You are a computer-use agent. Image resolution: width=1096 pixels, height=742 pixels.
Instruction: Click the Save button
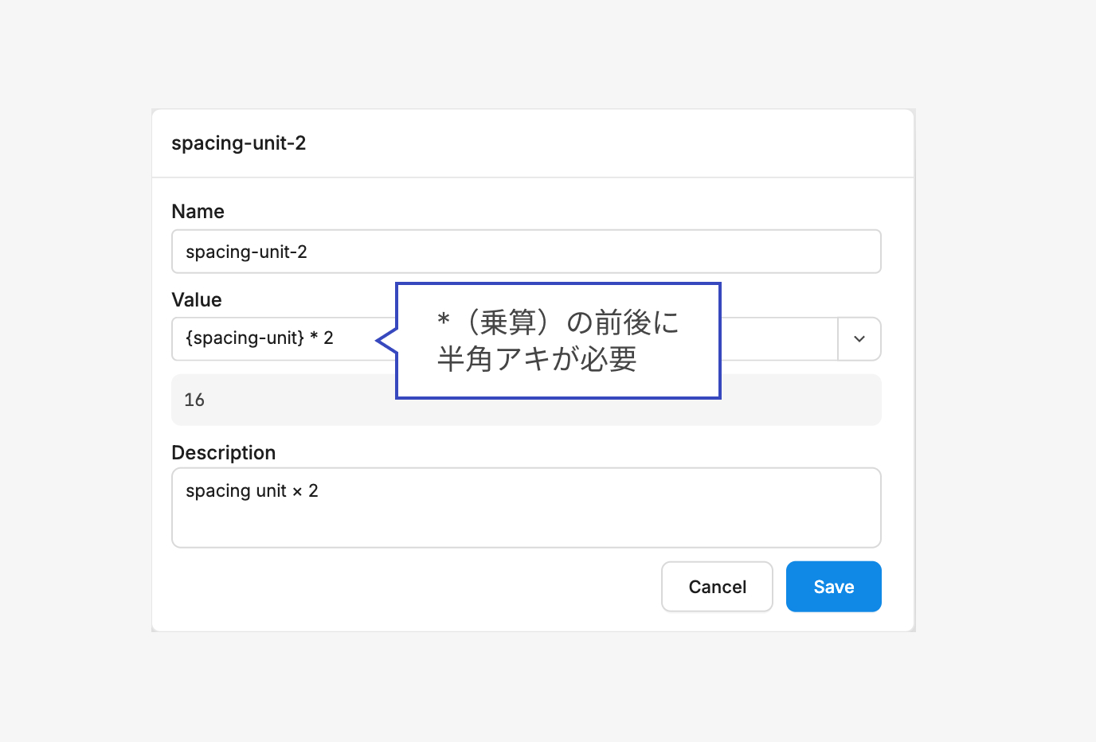click(x=833, y=587)
